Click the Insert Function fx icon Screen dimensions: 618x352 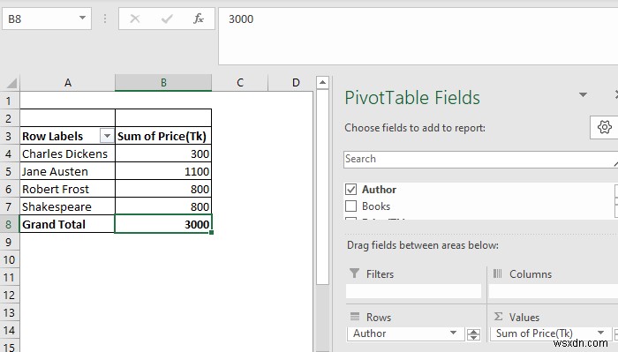point(199,19)
